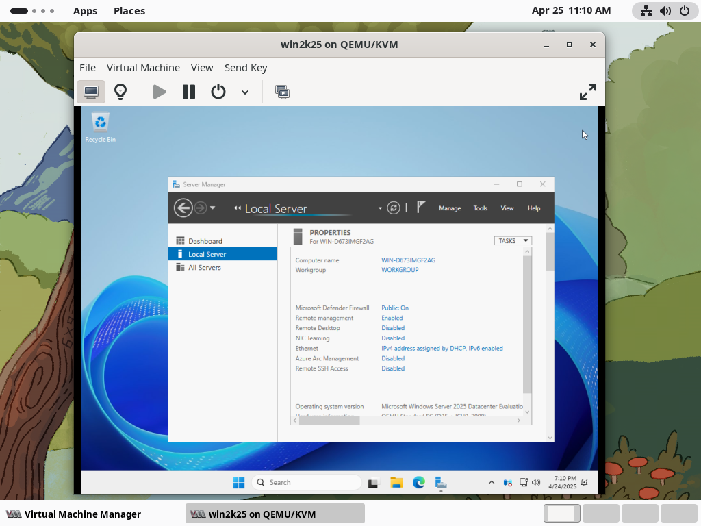Switch VM viewer to fullscreen
The image size is (701, 526).
click(587, 92)
